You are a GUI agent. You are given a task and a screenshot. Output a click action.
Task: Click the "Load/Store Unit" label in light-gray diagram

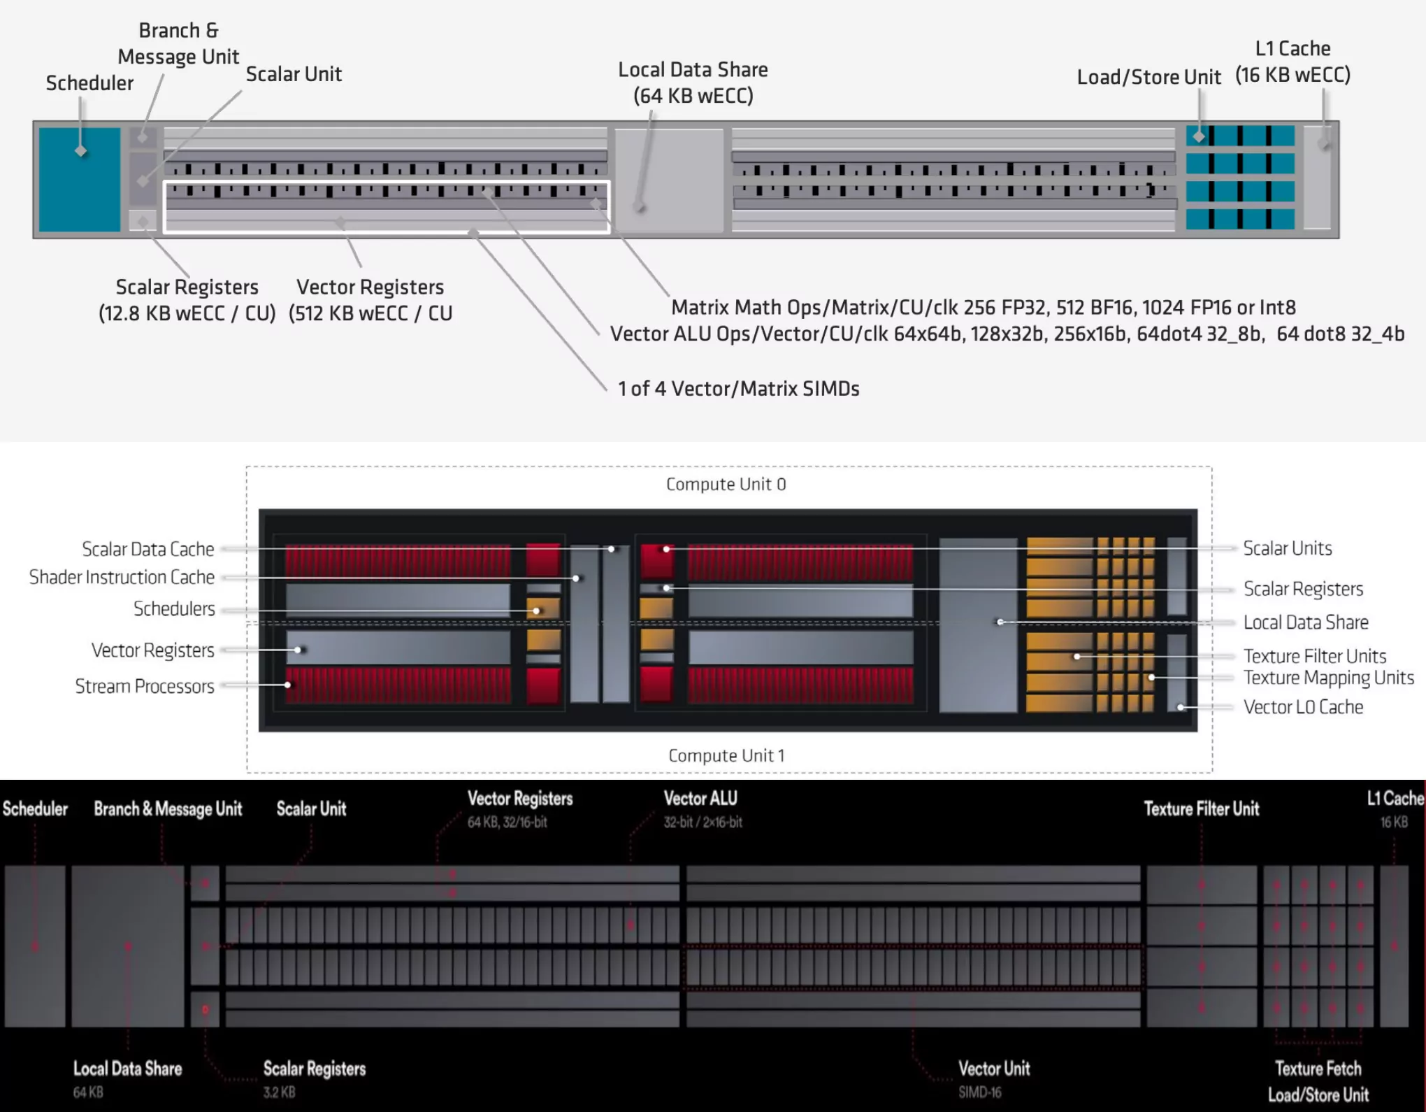pyautogui.click(x=1148, y=77)
